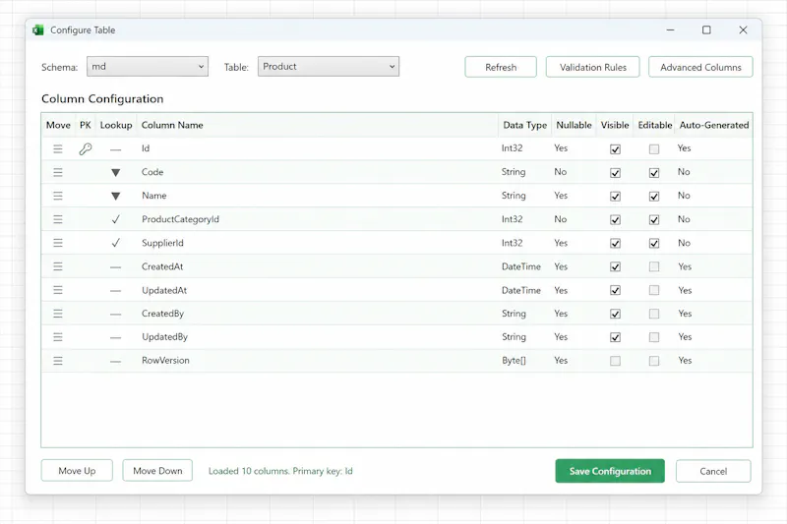Image resolution: width=787 pixels, height=524 pixels.
Task: Select the ProductCategoryId column name
Action: (x=180, y=219)
